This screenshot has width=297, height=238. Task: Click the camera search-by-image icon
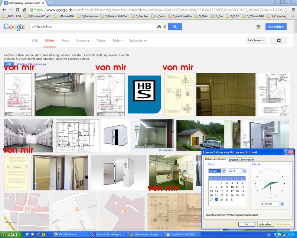tap(159, 27)
